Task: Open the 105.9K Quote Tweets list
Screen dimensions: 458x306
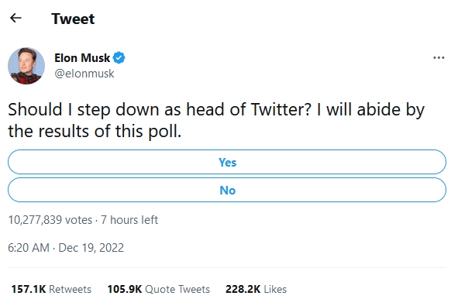Action: [x=159, y=289]
